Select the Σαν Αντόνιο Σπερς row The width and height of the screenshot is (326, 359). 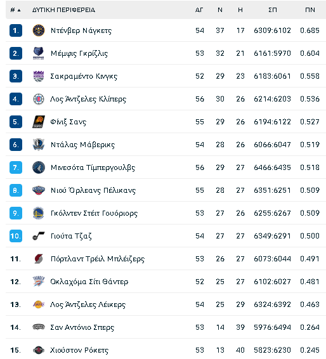pos(166,327)
